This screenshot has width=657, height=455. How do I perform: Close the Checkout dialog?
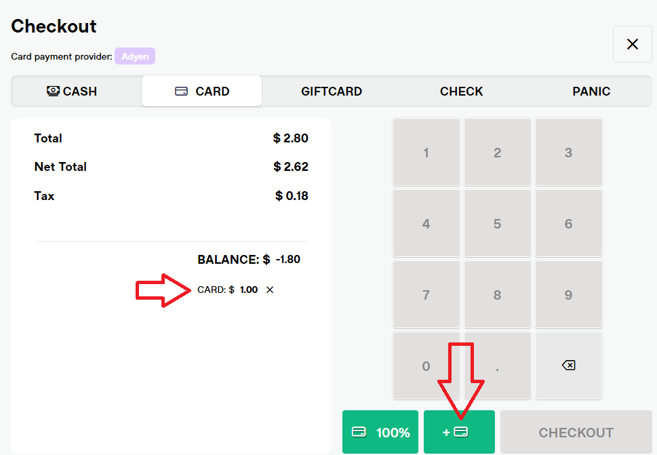632,44
